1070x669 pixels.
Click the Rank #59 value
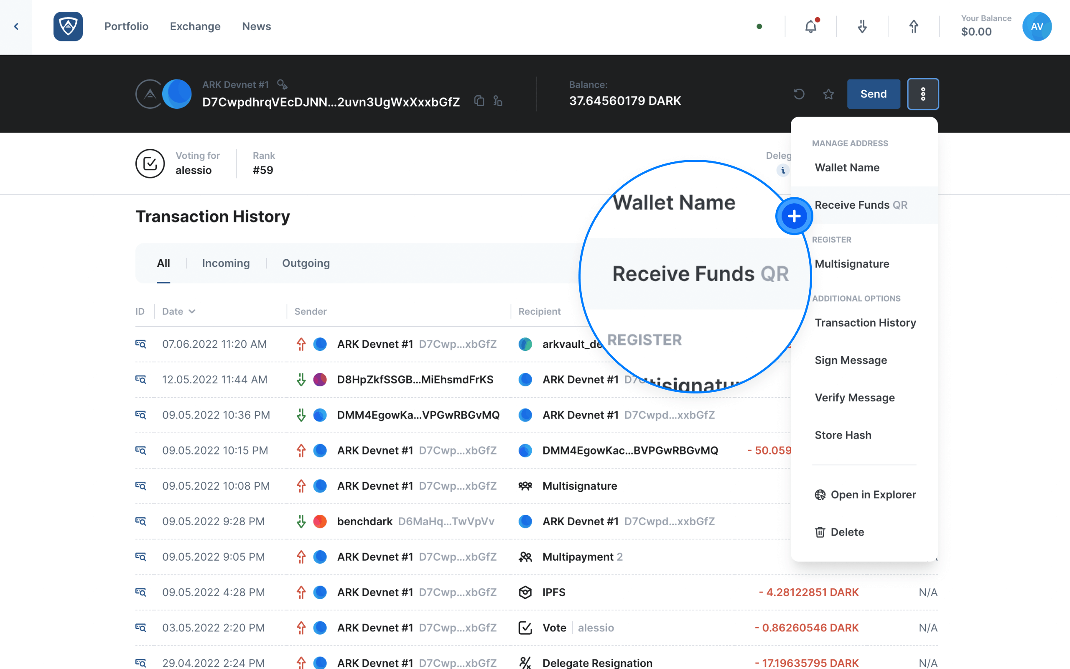tap(262, 170)
